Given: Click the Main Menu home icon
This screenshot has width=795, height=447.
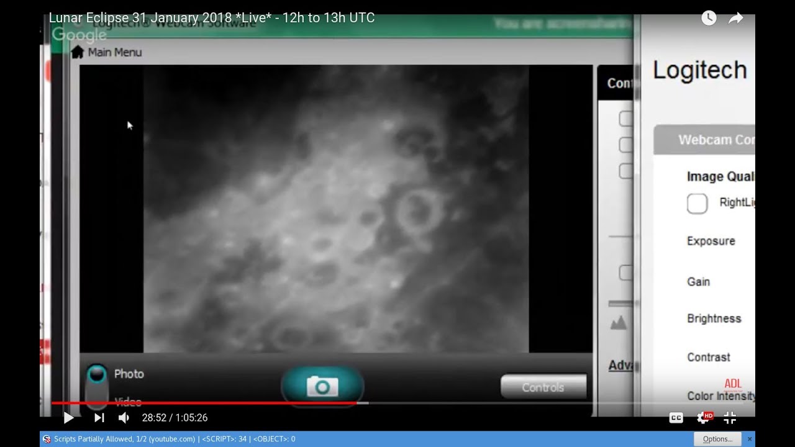Looking at the screenshot, I should (x=77, y=52).
